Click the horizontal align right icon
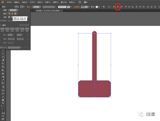The image size is (160, 121). (121, 7)
